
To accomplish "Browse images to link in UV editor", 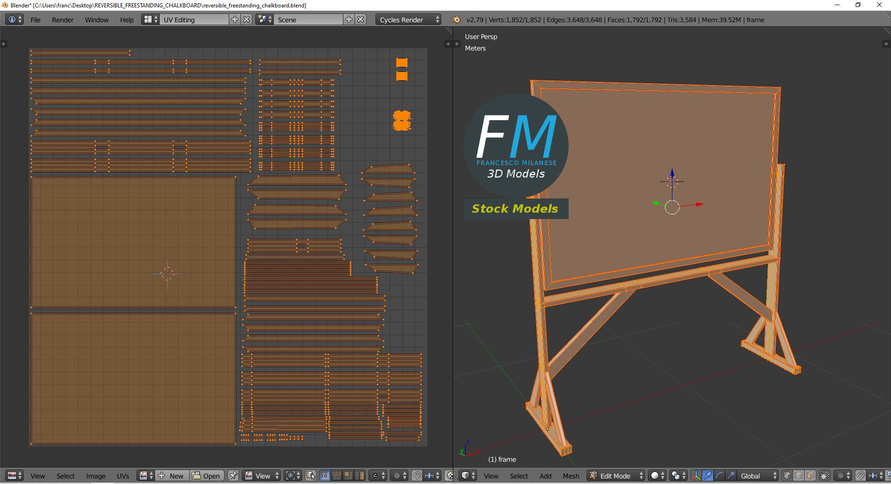I will 146,476.
